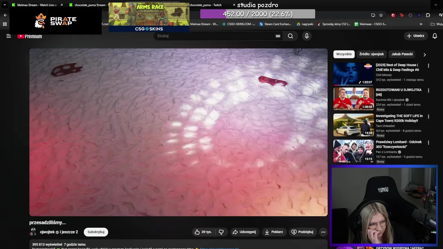This screenshot has width=443, height=249.
Task: Open the more actions three-dot menu under video
Action: [323, 232]
